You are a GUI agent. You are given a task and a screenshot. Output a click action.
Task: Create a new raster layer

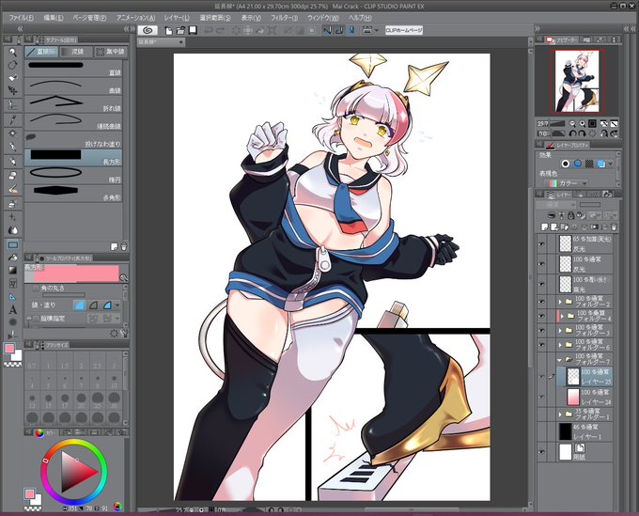544,227
